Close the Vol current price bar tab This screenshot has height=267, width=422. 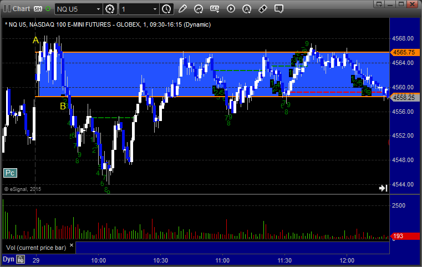(x=72, y=245)
